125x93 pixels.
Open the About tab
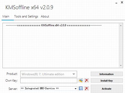pyautogui.click(x=45, y=16)
